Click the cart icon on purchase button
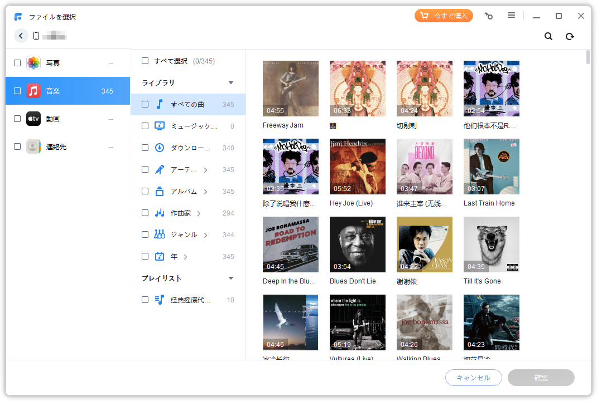 click(x=424, y=16)
